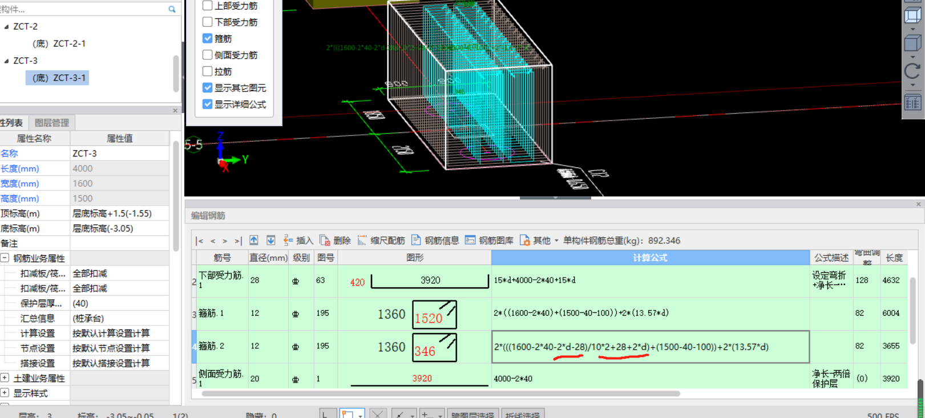Click 插入 (insert row) in rebar toolbar
This screenshot has height=418, width=925.
[x=298, y=240]
